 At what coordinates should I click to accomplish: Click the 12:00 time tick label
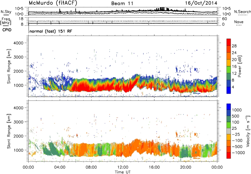point(123,167)
